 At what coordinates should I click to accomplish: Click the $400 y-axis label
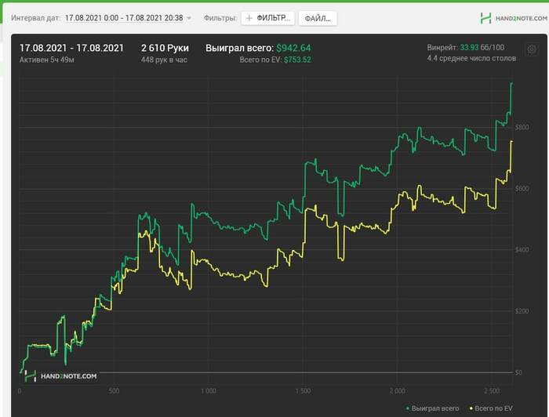pyautogui.click(x=522, y=250)
